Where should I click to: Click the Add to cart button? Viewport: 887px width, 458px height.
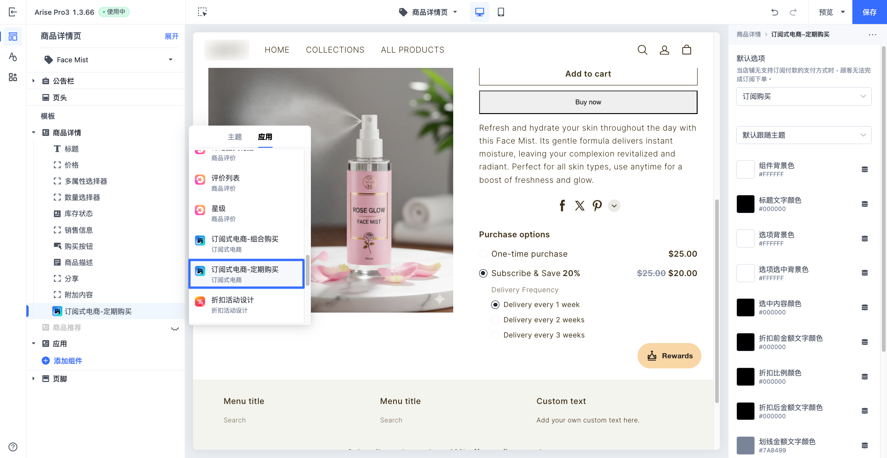tap(588, 74)
